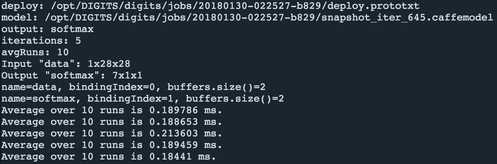Click the 'avgRuns: 10' line
The image size is (497, 164).
pyautogui.click(x=35, y=53)
